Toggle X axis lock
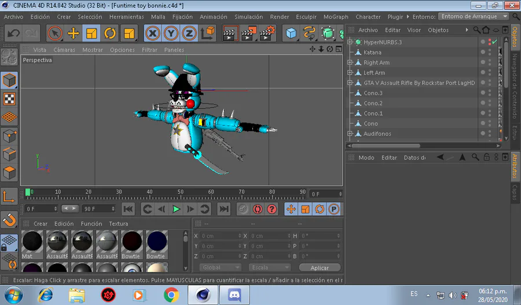The image size is (521, 305). [153, 33]
